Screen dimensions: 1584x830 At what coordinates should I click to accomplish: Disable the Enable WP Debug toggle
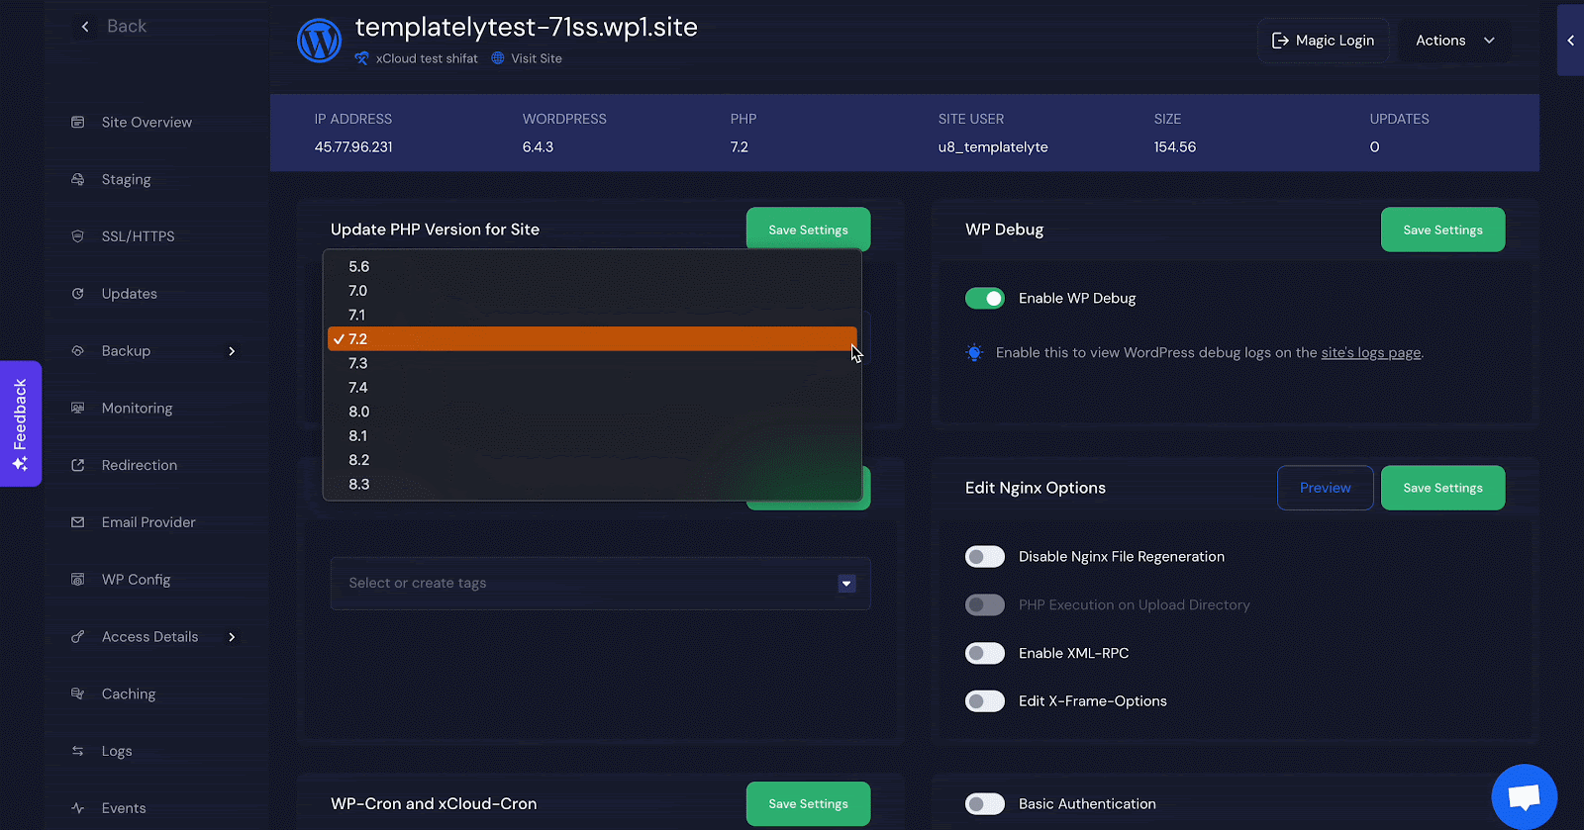click(985, 298)
